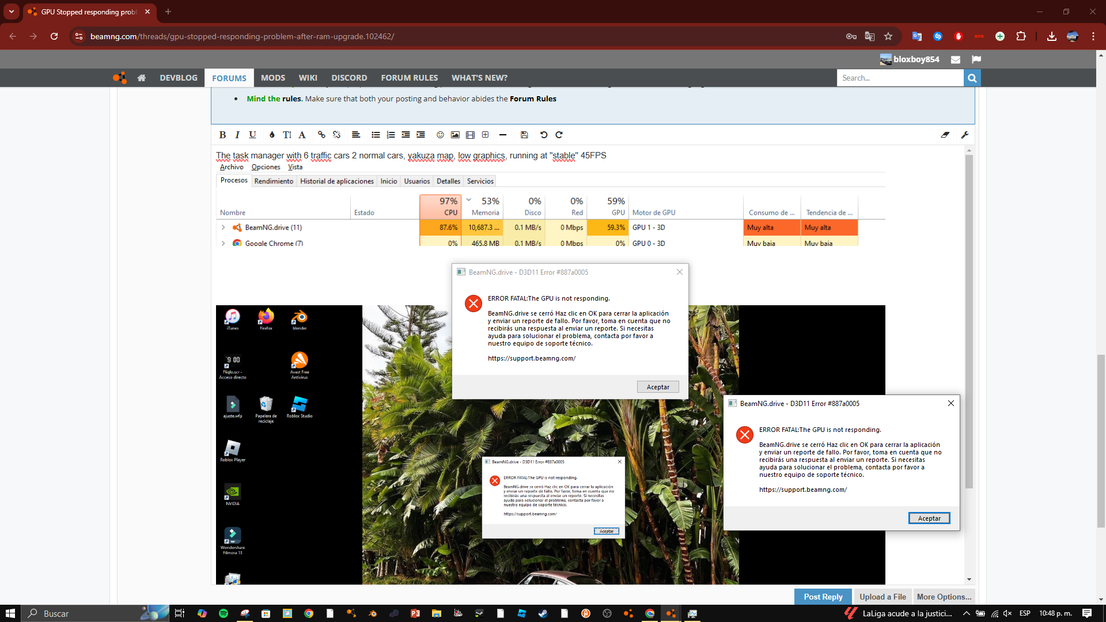Click the page's main vertical scrollbar thumb
Screen dimensions: 1106x622
coord(1101,441)
